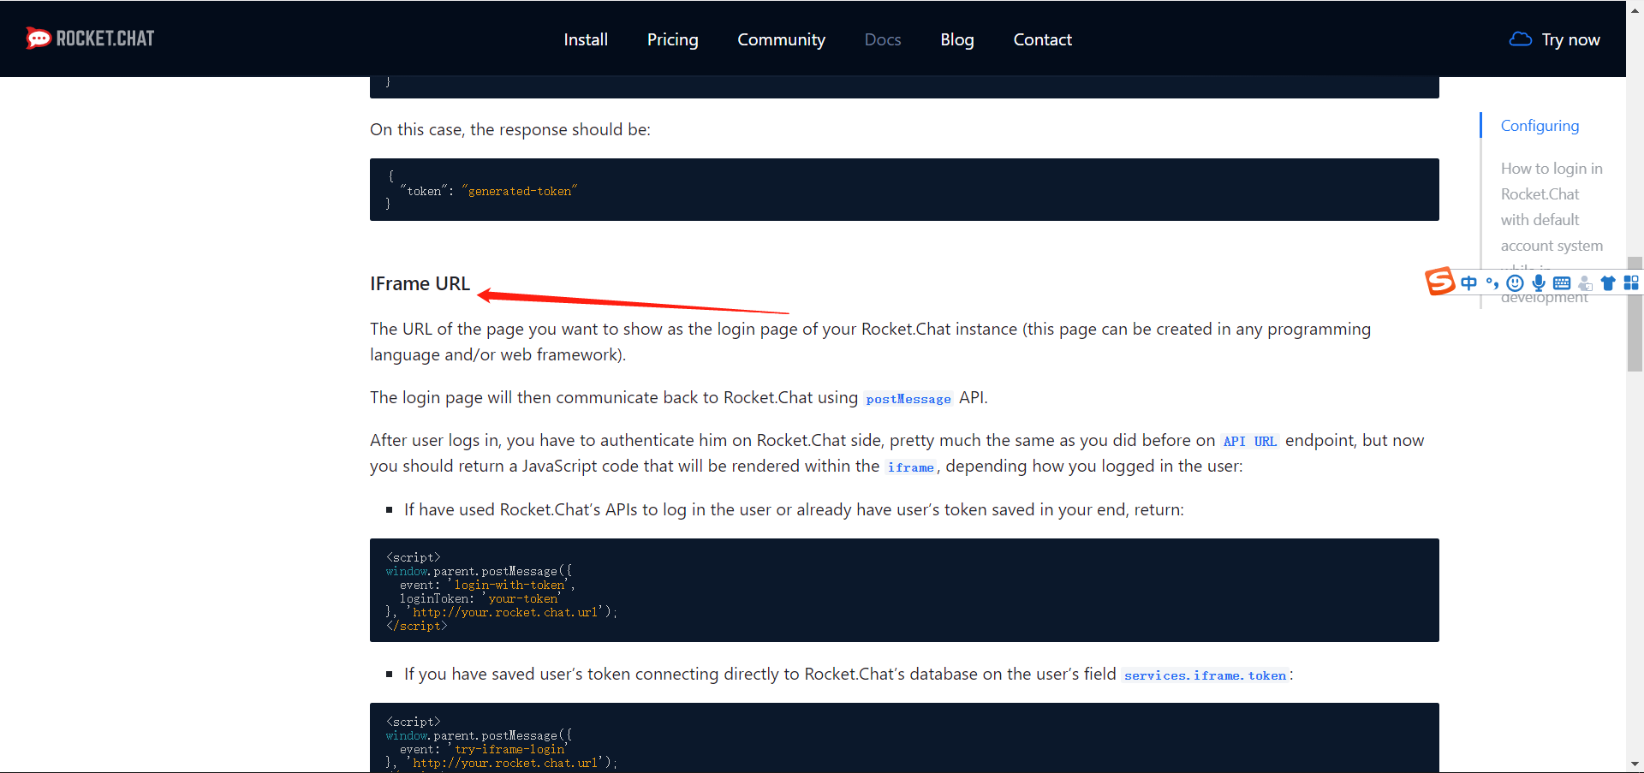Click the try-iframe-login code string
1644x773 pixels.
(509, 750)
